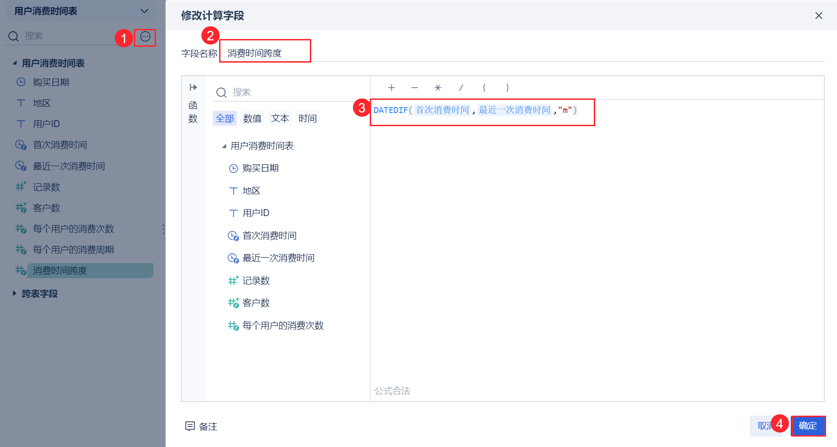Click the magnifier icon in the dialog field search
Image resolution: width=837 pixels, height=447 pixels.
(x=221, y=93)
